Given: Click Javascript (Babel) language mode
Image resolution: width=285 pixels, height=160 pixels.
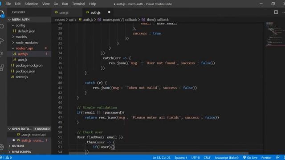Looking at the screenshot, I should (227, 157).
